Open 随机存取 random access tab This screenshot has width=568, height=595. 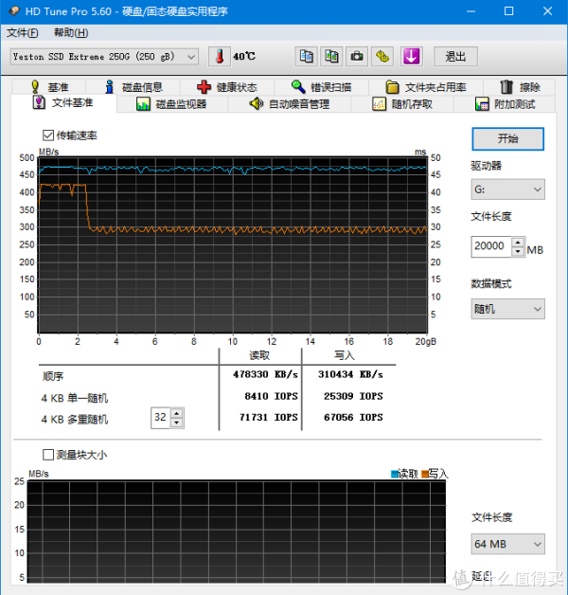[x=402, y=104]
